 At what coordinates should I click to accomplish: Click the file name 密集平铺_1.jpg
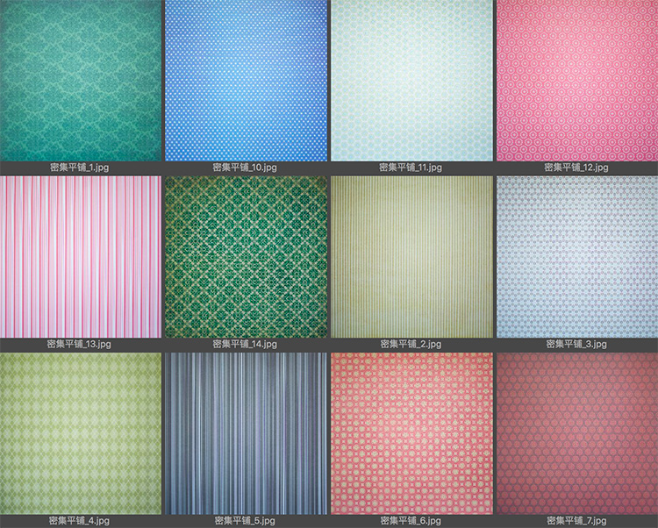click(x=79, y=168)
